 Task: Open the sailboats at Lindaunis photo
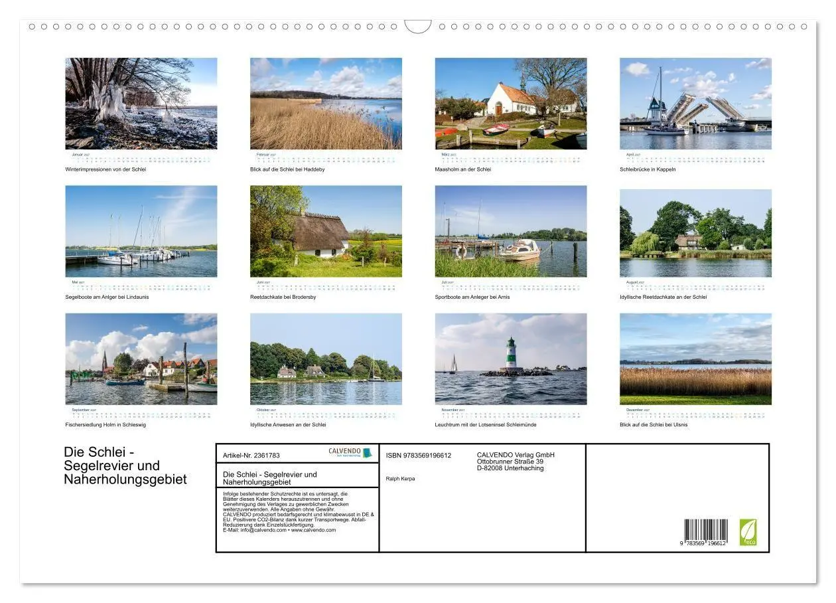(x=141, y=231)
